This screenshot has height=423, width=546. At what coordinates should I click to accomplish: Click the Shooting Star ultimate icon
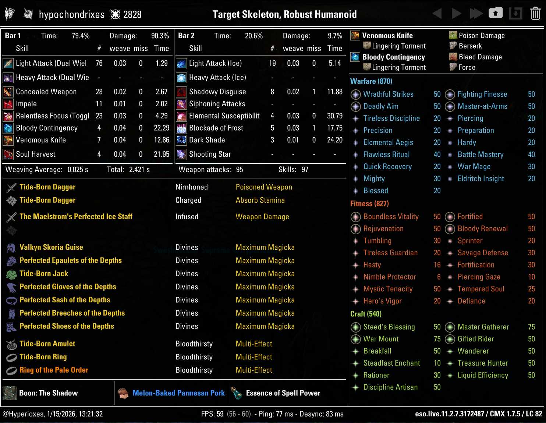coord(181,154)
